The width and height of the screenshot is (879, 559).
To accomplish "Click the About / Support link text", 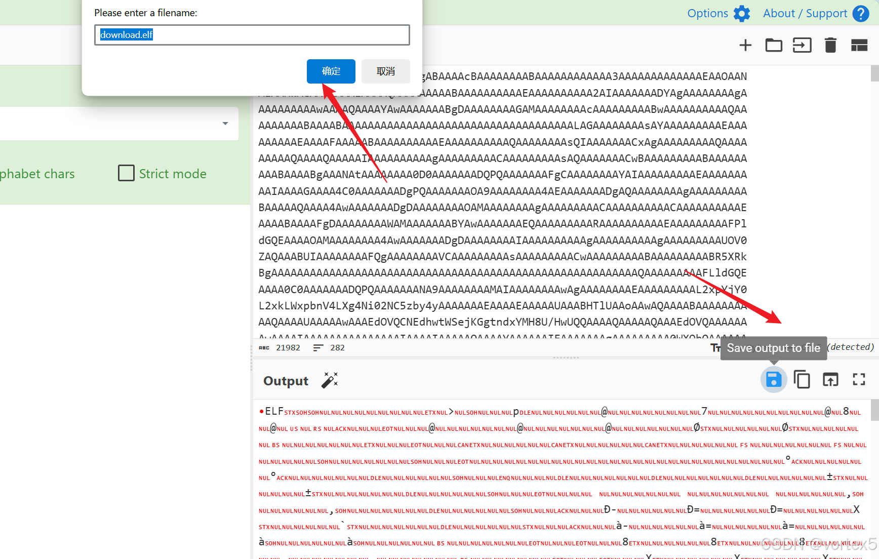I will [x=805, y=14].
